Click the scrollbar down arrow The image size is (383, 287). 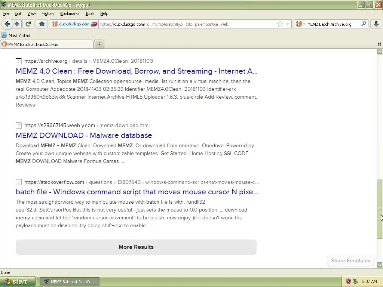(380, 265)
